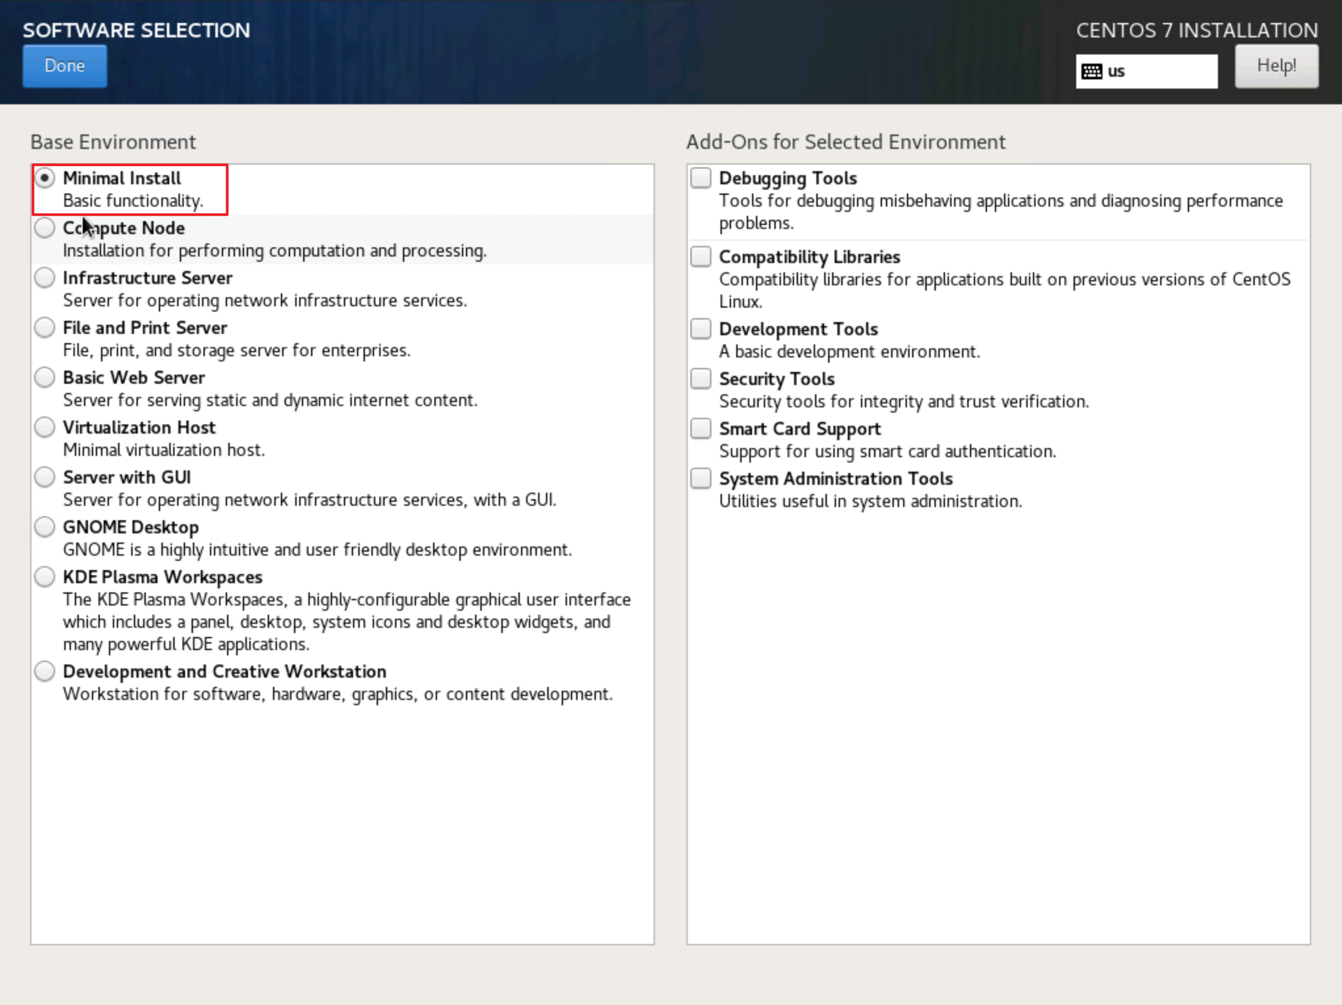Select the Minimal Install radio button
This screenshot has width=1342, height=1005.
tap(45, 178)
